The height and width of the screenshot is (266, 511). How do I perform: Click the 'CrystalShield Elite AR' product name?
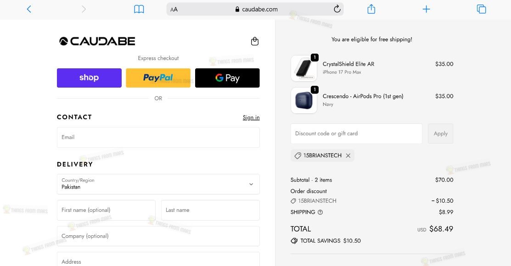pyautogui.click(x=348, y=64)
